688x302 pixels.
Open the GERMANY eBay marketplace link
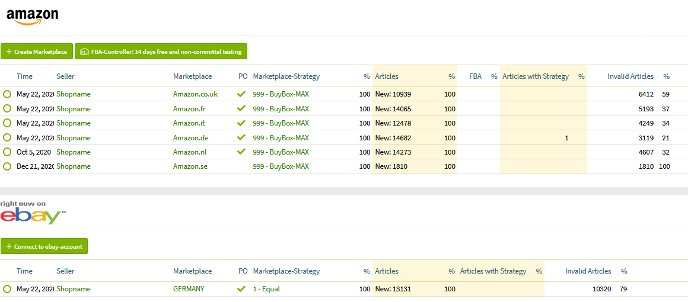tap(189, 290)
